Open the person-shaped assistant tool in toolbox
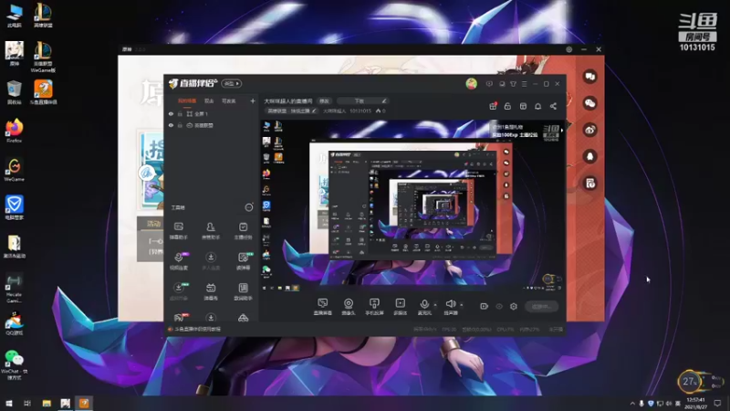Viewport: 730px width, 411px height. [211, 231]
